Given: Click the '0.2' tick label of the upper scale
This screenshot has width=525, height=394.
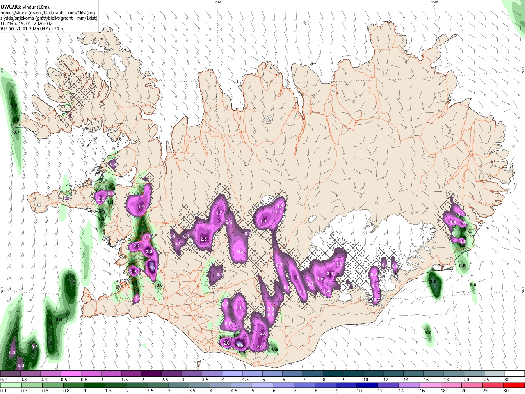Looking at the screenshot, I should [x=3, y=380].
